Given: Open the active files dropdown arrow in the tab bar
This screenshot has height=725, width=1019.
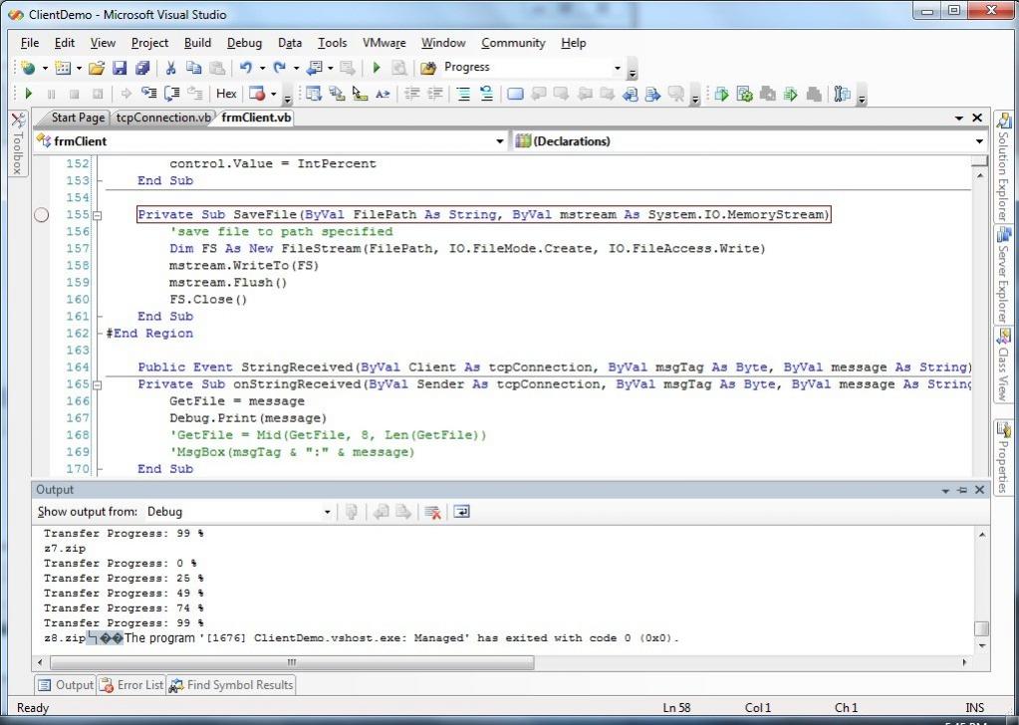Looking at the screenshot, I should 959,118.
